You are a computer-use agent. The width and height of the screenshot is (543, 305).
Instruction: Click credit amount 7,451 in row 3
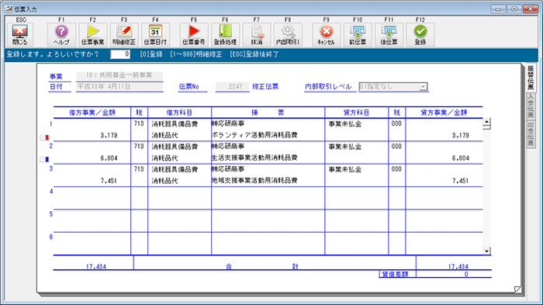coord(460,181)
